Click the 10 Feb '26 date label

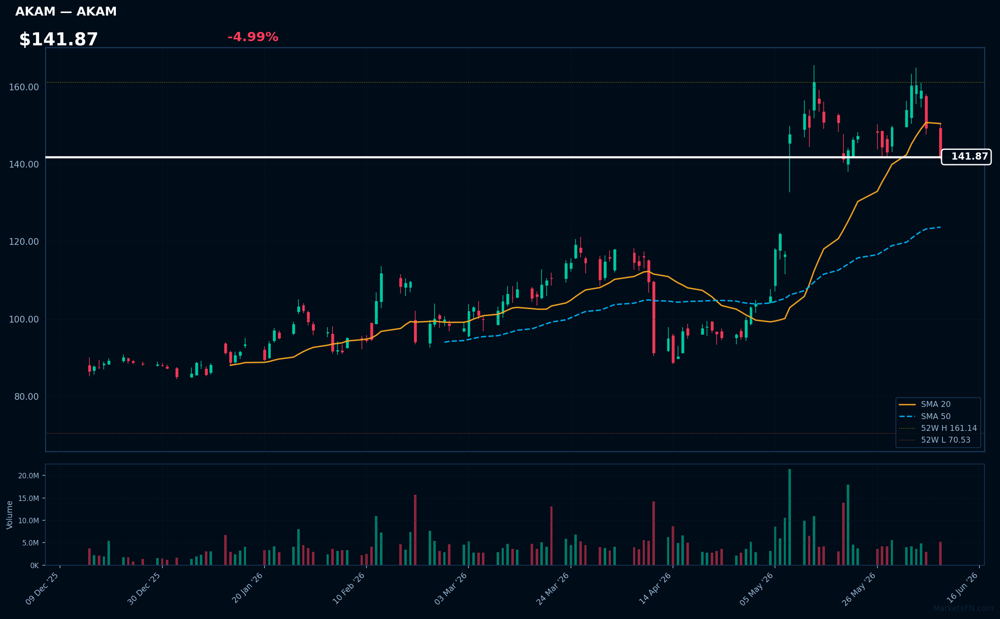click(349, 588)
